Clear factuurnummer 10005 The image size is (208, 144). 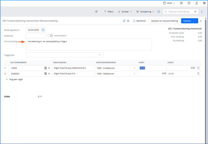coord(49,68)
